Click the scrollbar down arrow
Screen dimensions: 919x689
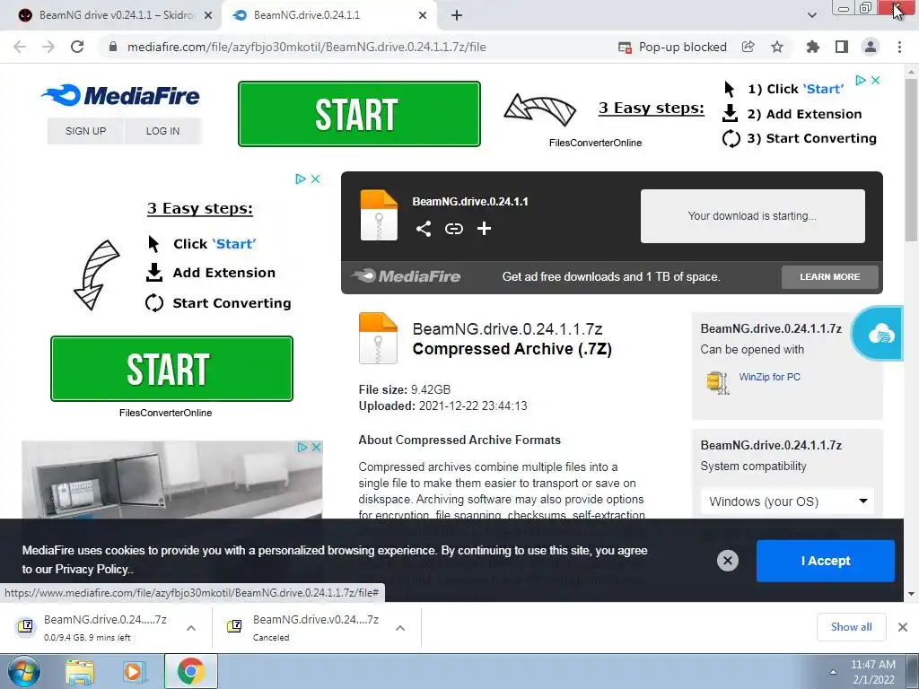911,594
